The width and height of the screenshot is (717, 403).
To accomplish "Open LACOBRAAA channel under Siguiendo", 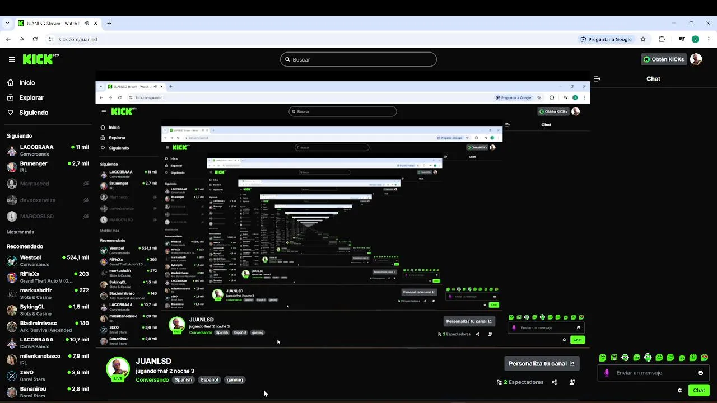I will [48, 151].
